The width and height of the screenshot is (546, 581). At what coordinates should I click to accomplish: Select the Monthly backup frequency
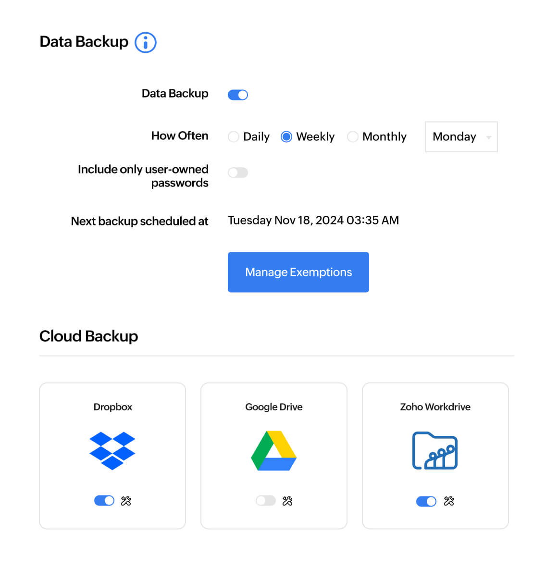[353, 137]
